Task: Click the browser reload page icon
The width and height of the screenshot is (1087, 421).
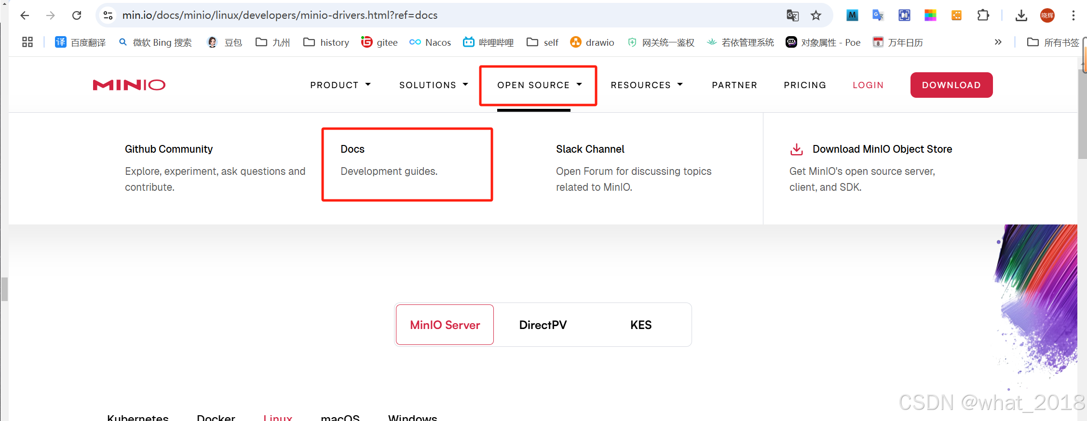Action: tap(77, 15)
